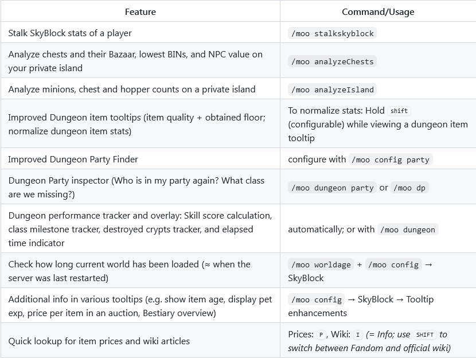Click the P key badge for Prices
476x358 pixels.
321,334
